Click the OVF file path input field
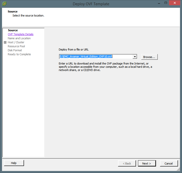The width and height of the screenshot is (182, 173). click(96, 57)
